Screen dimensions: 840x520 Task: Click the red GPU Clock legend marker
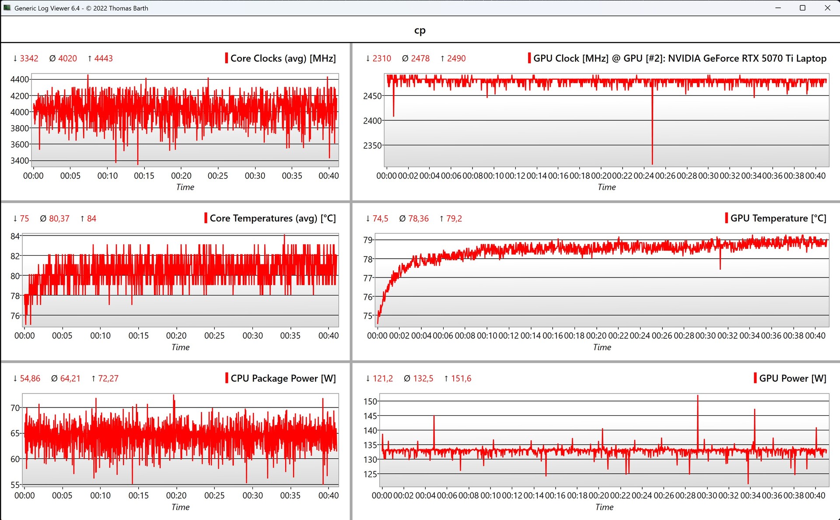pos(529,58)
